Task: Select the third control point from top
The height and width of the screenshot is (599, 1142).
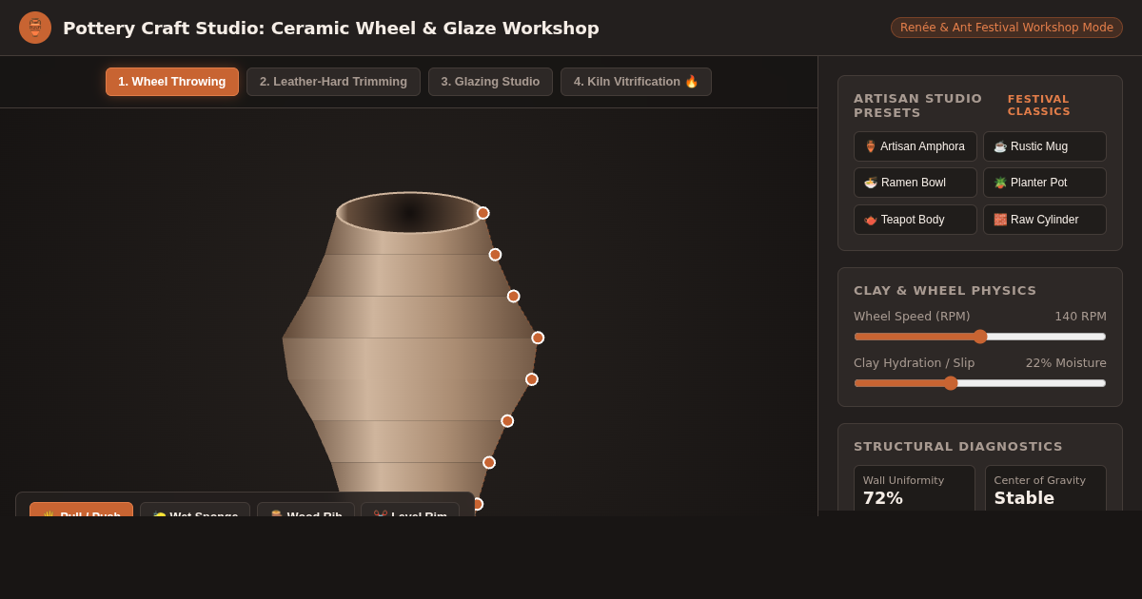Action: tap(514, 297)
